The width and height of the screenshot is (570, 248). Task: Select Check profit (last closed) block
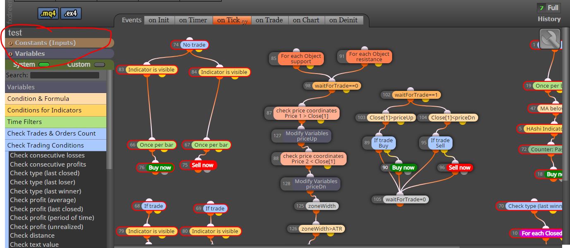tap(46, 209)
